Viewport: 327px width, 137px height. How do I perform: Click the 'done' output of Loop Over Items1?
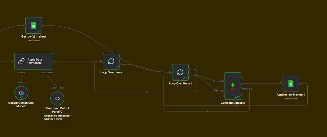[x=189, y=69]
